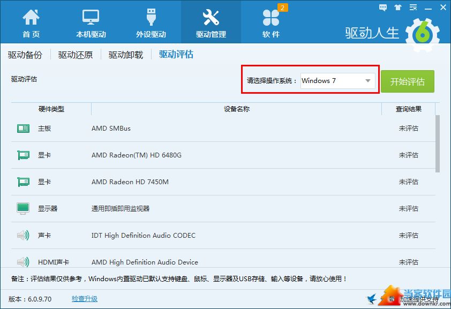Click the 驱动人生 6 gear logo

pos(422,34)
